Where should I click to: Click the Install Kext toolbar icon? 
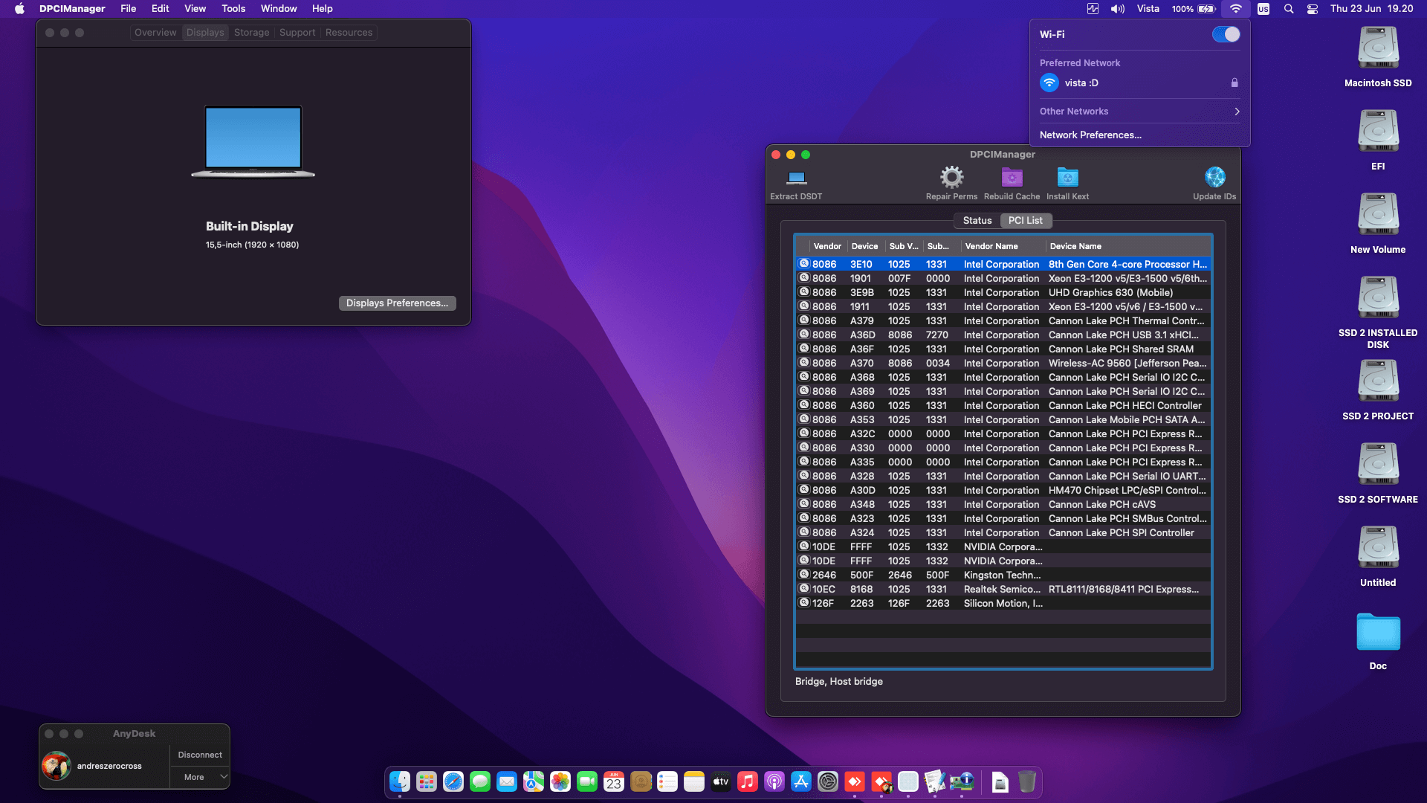(1067, 177)
